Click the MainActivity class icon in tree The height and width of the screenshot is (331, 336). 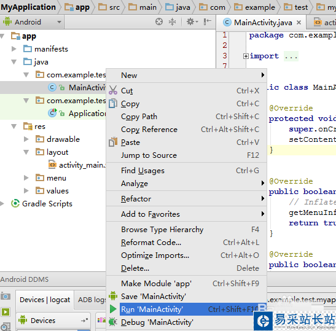click(x=52, y=87)
